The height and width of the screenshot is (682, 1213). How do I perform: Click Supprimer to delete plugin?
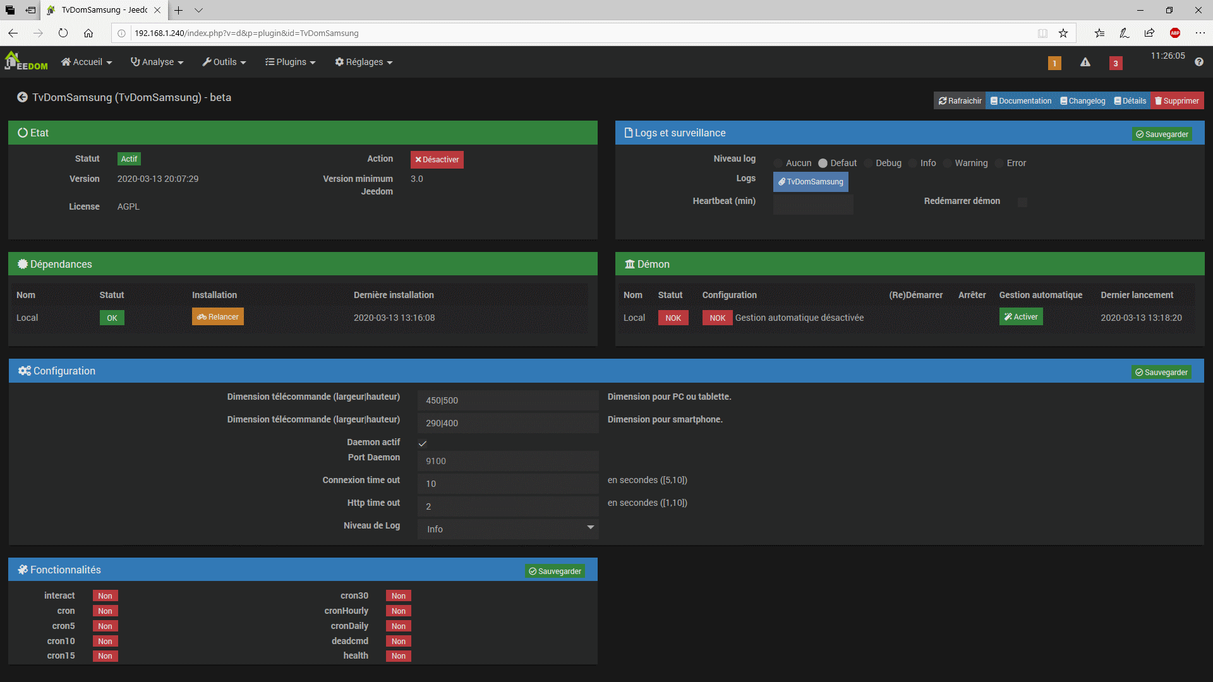point(1177,100)
